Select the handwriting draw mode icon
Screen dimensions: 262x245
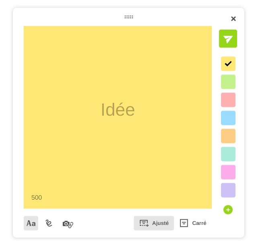(x=49, y=223)
